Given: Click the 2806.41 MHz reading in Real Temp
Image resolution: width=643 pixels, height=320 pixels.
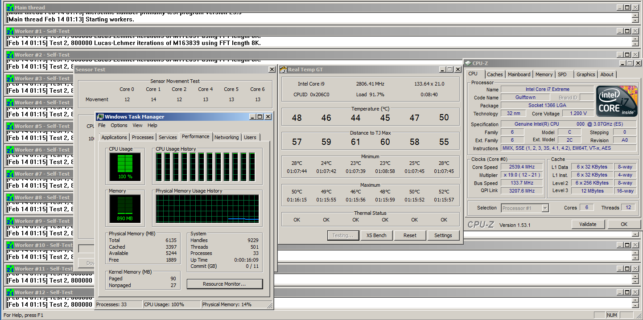Looking at the screenshot, I should tap(370, 84).
